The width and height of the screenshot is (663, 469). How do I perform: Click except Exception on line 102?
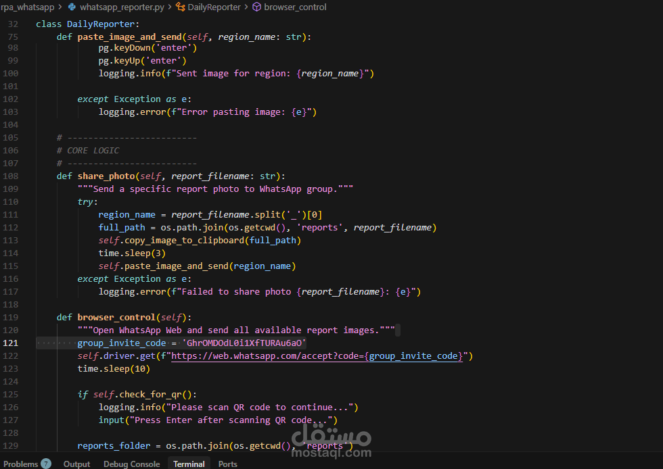click(x=134, y=99)
